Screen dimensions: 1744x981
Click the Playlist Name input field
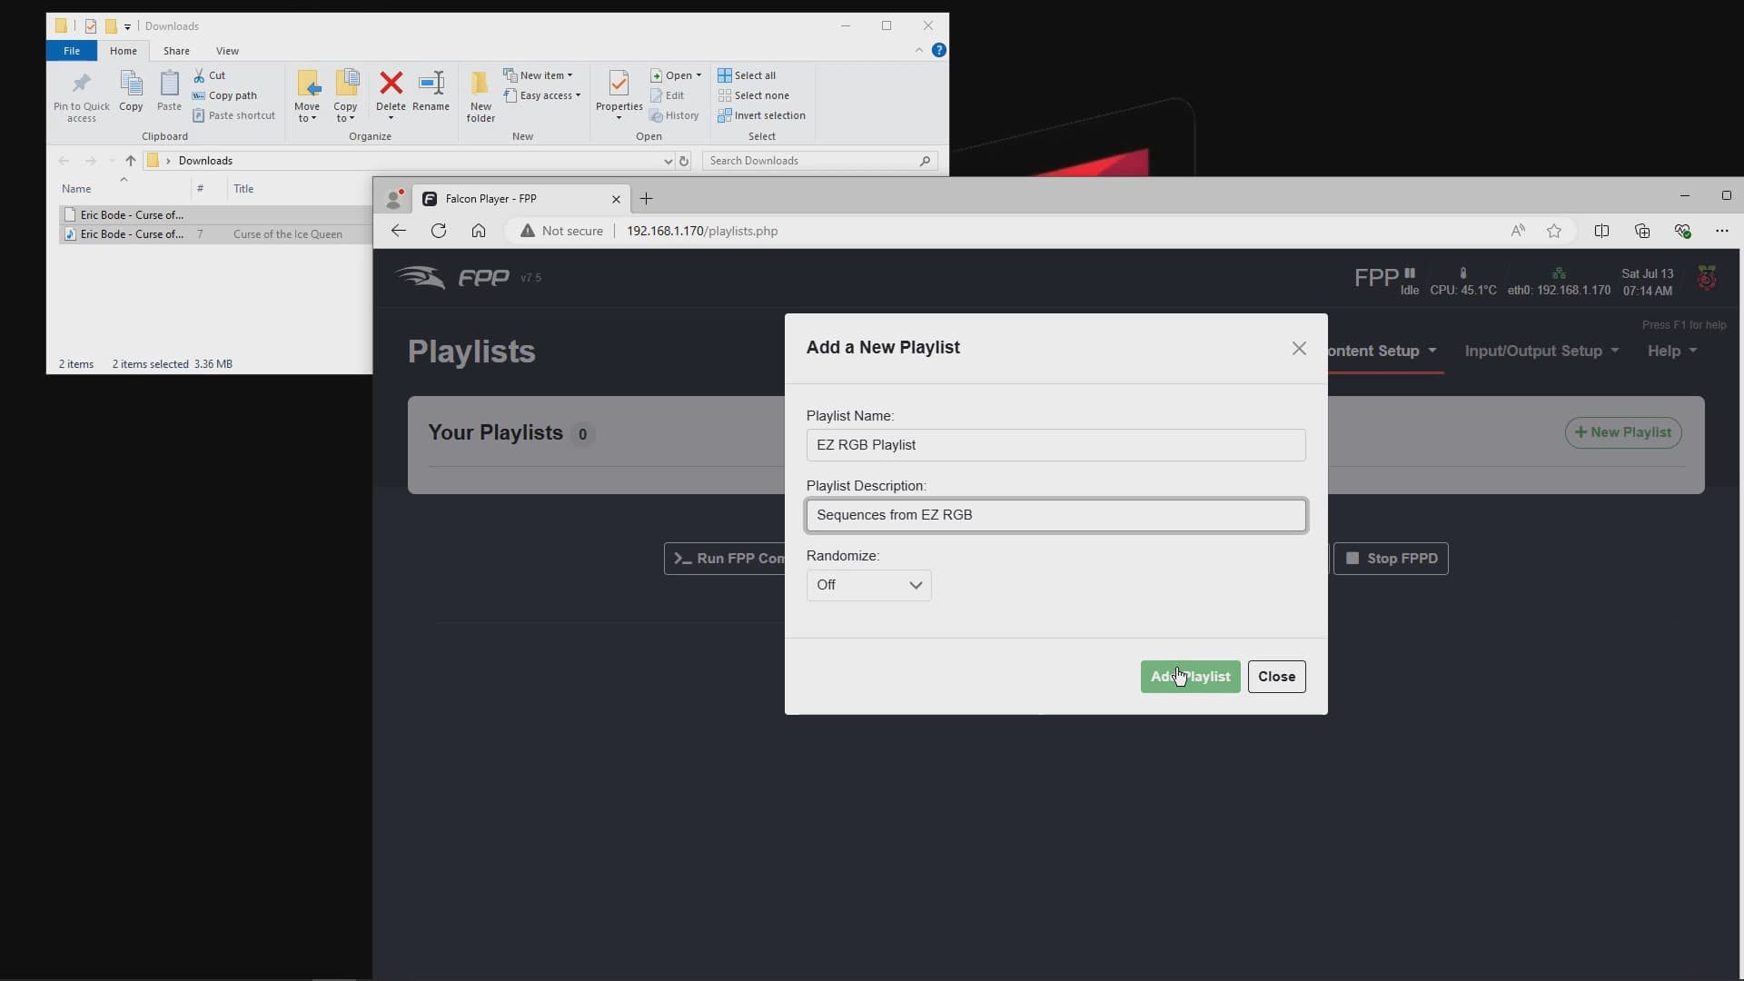pos(1055,445)
